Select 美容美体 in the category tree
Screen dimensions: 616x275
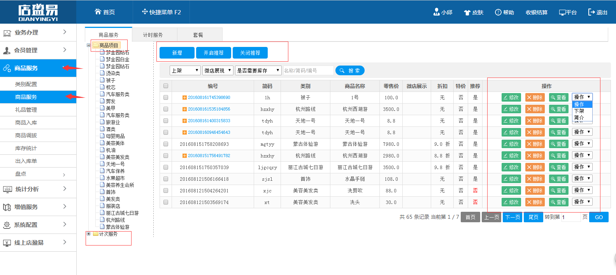115,143
